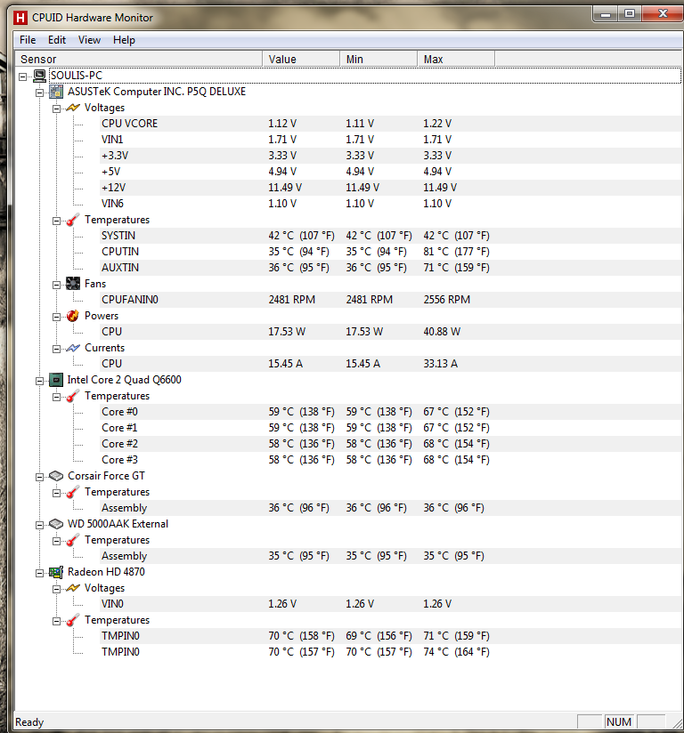
Task: Open the File menu
Action: [x=28, y=40]
